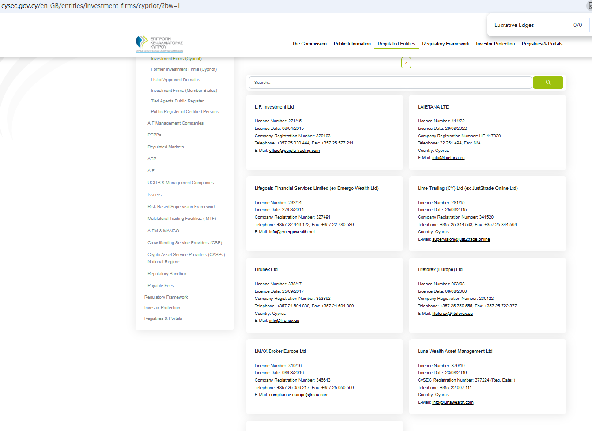The image size is (592, 431).
Task: Click office@purple-trading.com email link
Action: [x=294, y=151]
